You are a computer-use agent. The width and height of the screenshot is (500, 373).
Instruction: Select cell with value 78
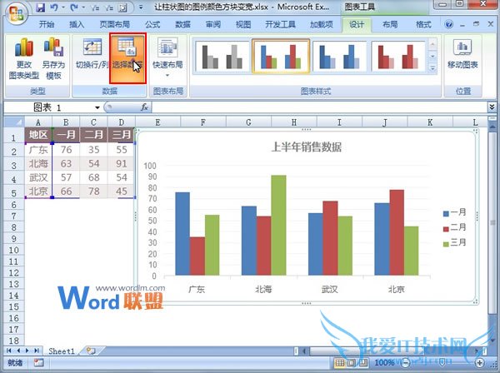pos(93,191)
